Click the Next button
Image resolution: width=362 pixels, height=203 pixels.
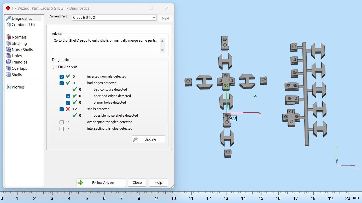pyautogui.click(x=165, y=18)
